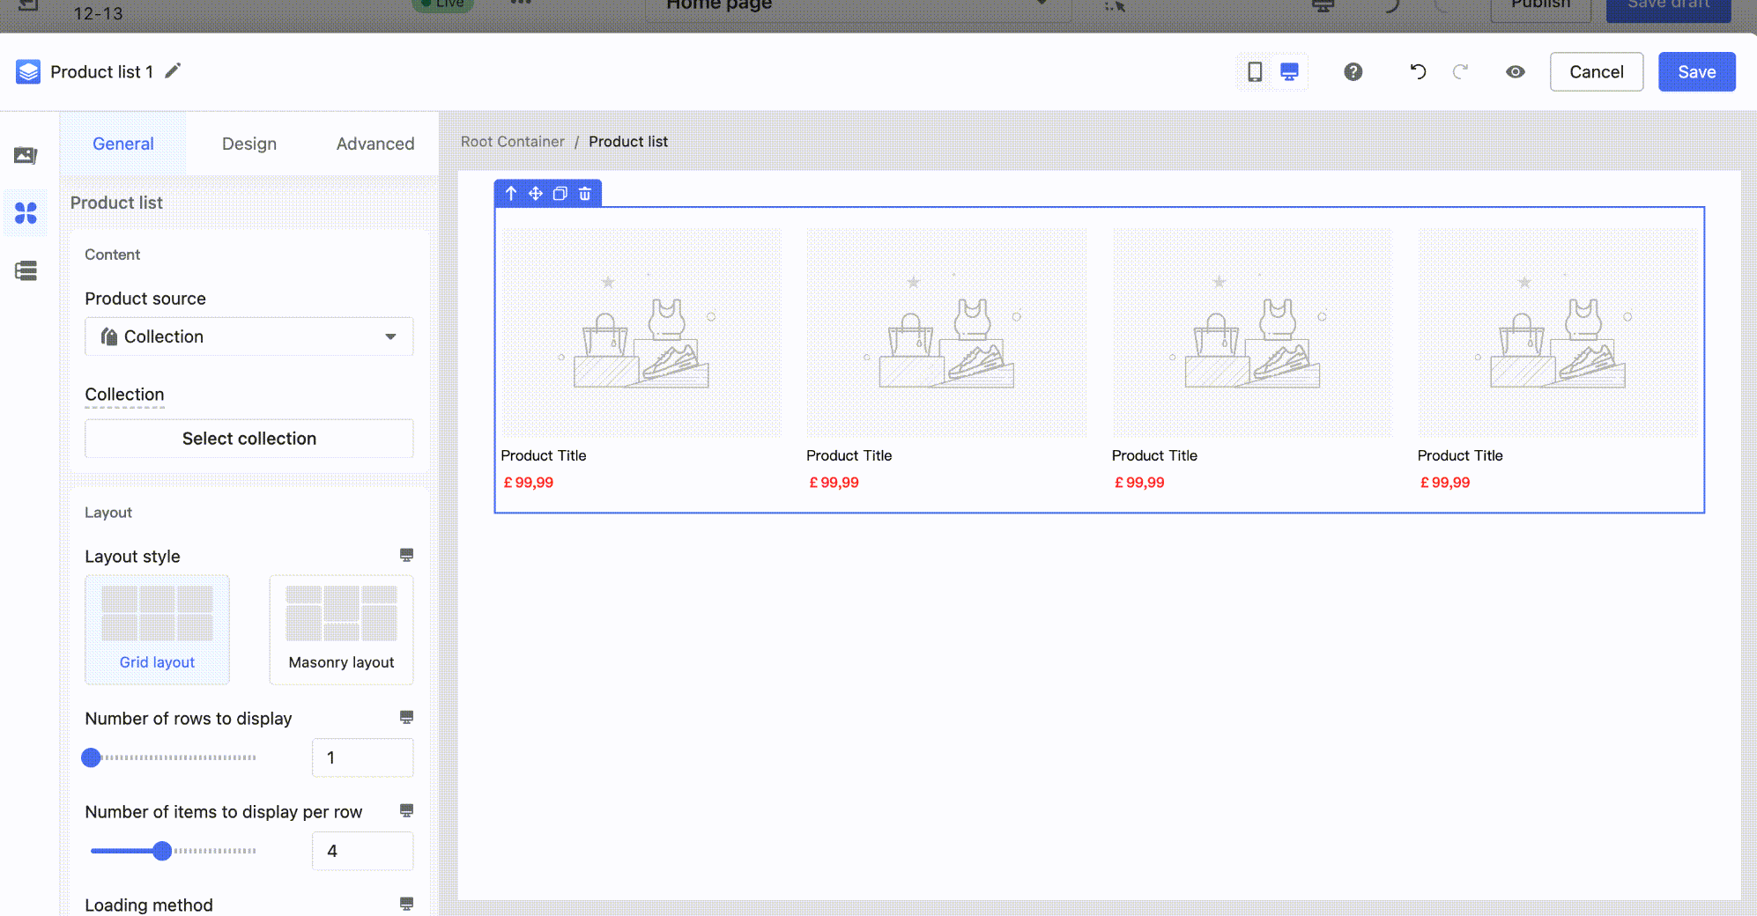Duplicate the selected product list element
Screen dimensions: 1757x916
(560, 193)
